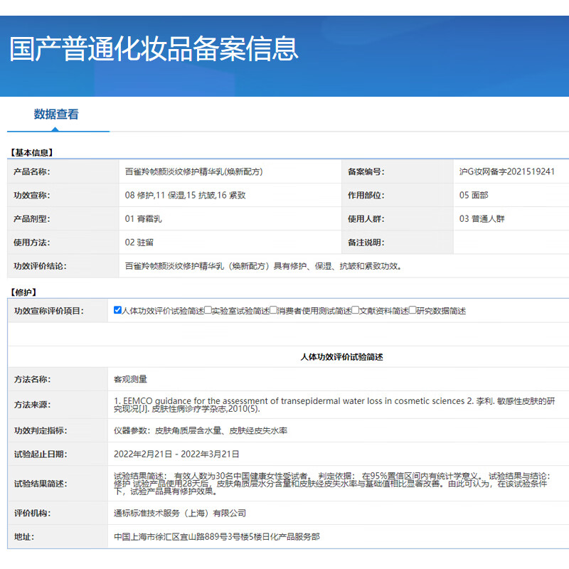Viewport: 569px width, 569px height.
Task: Click the 作用部位 label cell
Action: click(398, 195)
